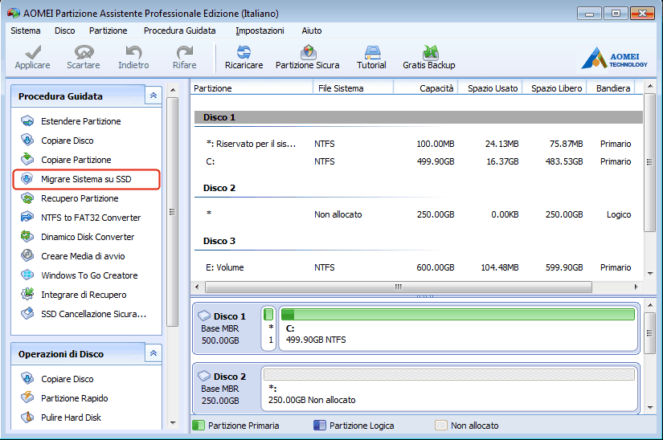Open the Procedura Guidata menu
663x440 pixels.
pos(180,31)
